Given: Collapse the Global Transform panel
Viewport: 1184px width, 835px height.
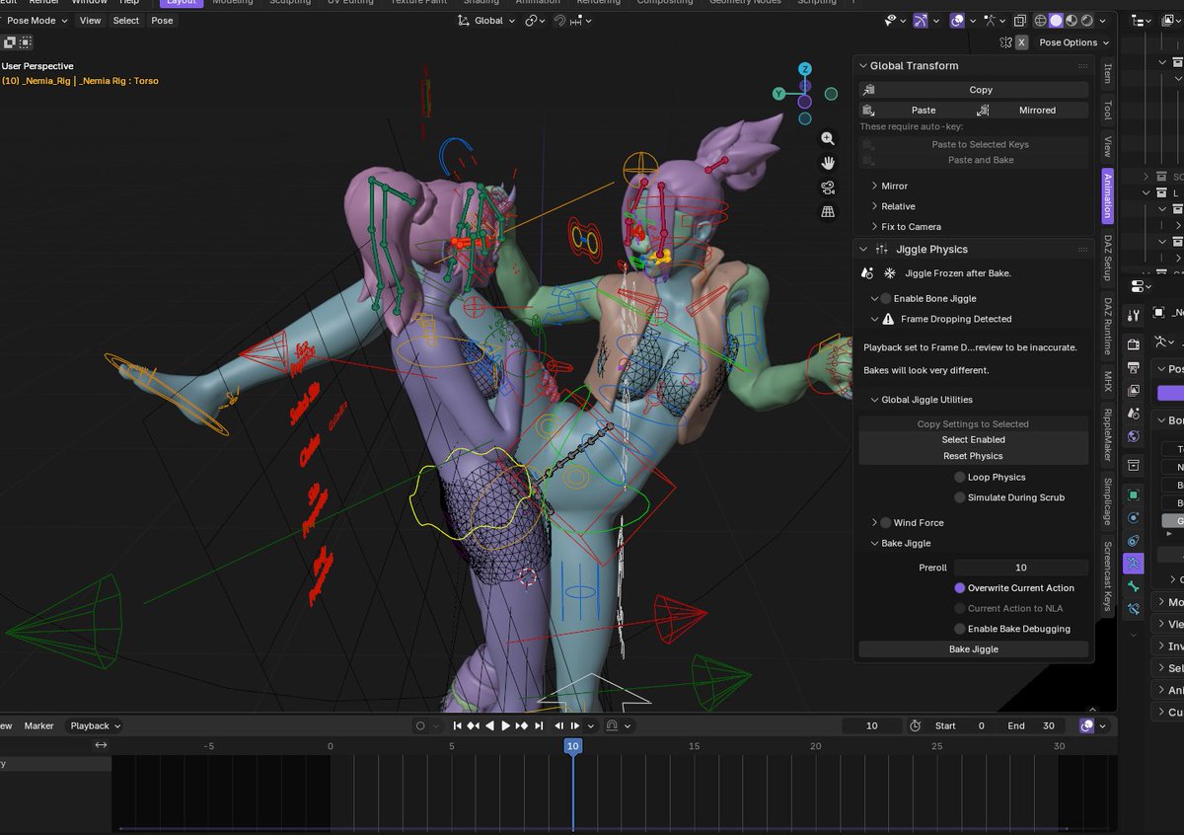Looking at the screenshot, I should 862,66.
